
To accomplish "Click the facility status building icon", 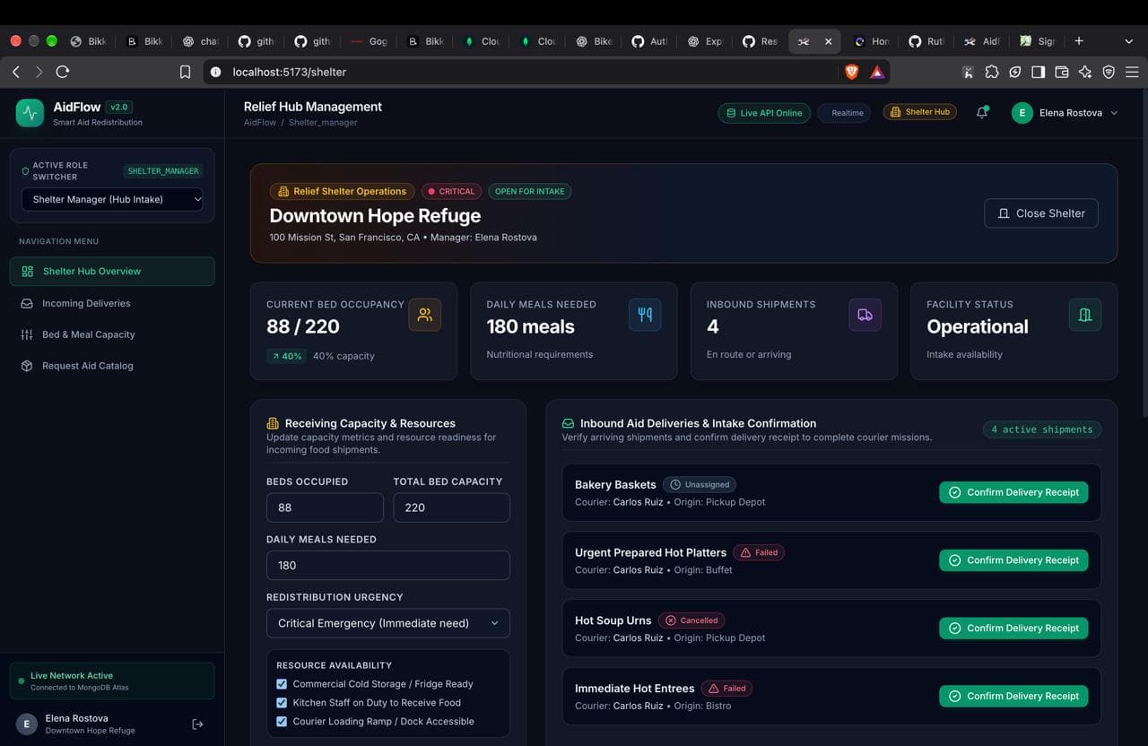I will coord(1085,315).
